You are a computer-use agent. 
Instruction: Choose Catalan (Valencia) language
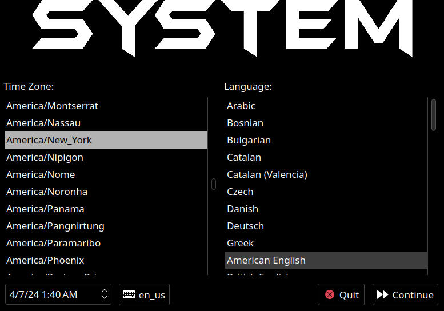coord(267,174)
